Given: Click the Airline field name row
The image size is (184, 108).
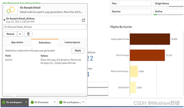Looking at the screenshot, I should point(9,60).
